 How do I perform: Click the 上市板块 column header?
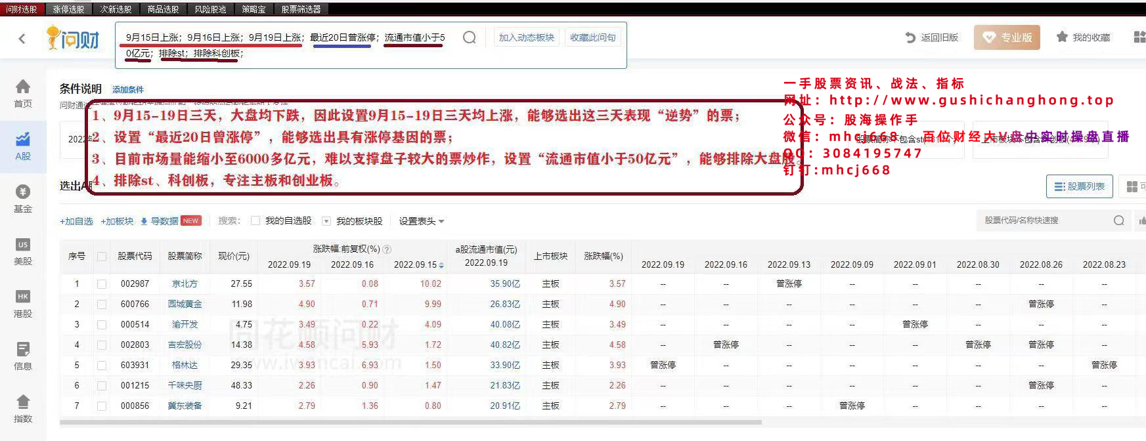[550, 257]
